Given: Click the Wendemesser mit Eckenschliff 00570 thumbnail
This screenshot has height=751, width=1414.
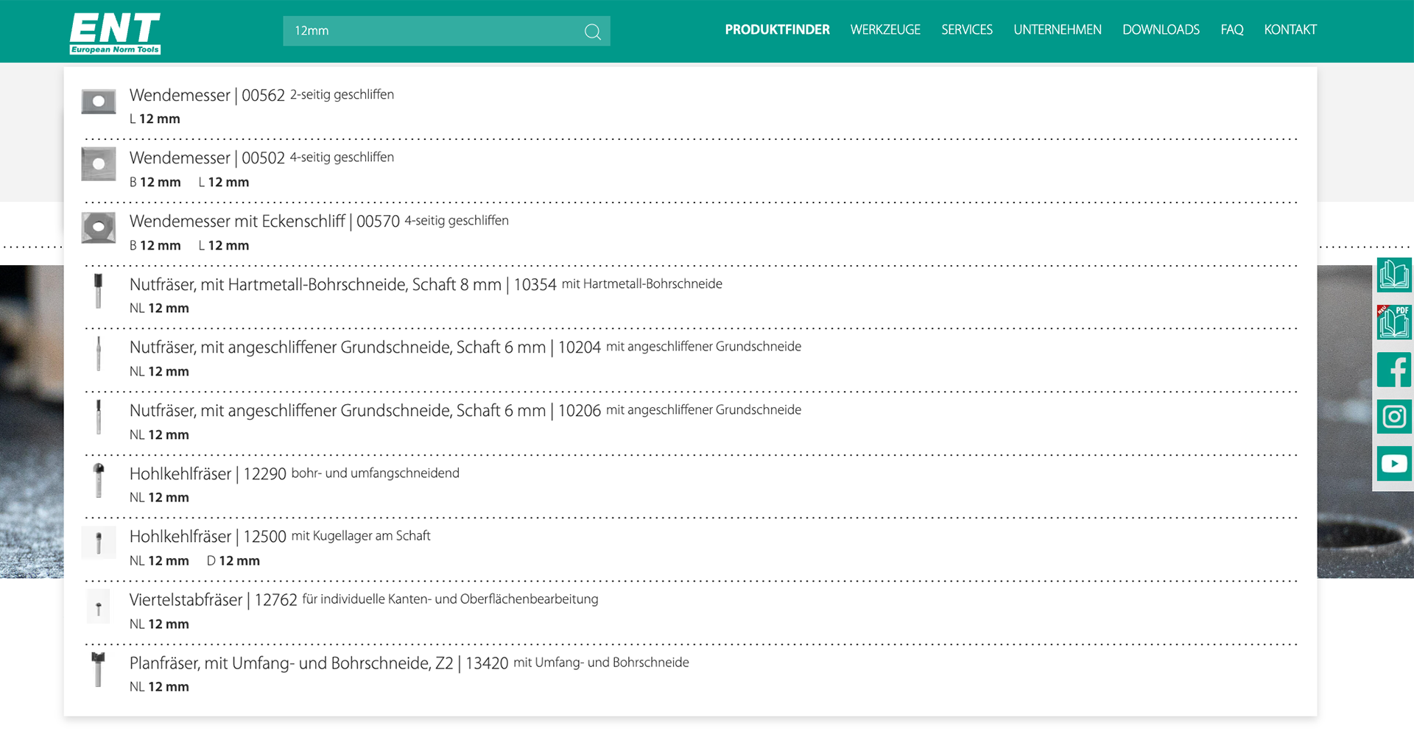Looking at the screenshot, I should [x=99, y=228].
